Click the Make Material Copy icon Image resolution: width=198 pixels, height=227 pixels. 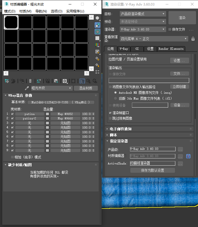point(39,81)
